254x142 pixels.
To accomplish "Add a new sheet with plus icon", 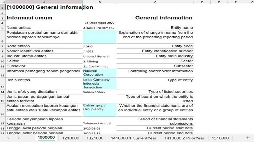I will click(248, 138).
